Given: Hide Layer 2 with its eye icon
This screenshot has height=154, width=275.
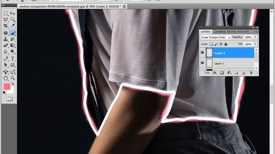Looking at the screenshot, I should pyautogui.click(x=202, y=53).
